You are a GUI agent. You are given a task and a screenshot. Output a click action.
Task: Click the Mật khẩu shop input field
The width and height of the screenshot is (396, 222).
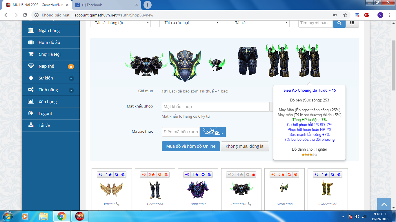tap(216, 107)
